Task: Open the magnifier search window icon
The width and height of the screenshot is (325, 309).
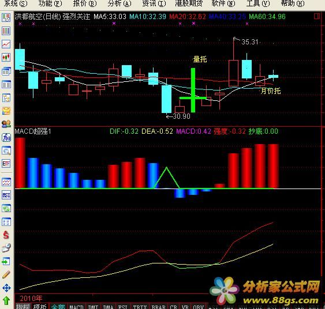Action: click(6, 150)
